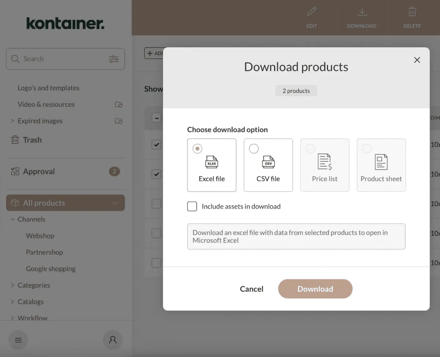Open the Webshop channel

[x=40, y=236]
